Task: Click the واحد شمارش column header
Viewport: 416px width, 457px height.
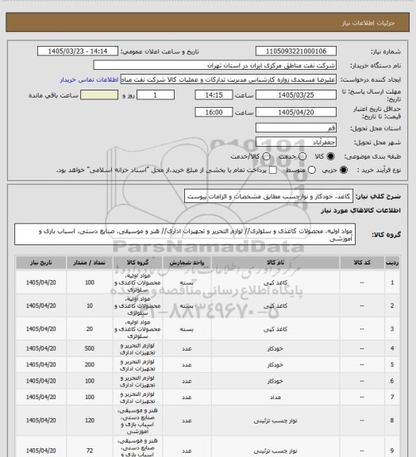Action: point(187,263)
